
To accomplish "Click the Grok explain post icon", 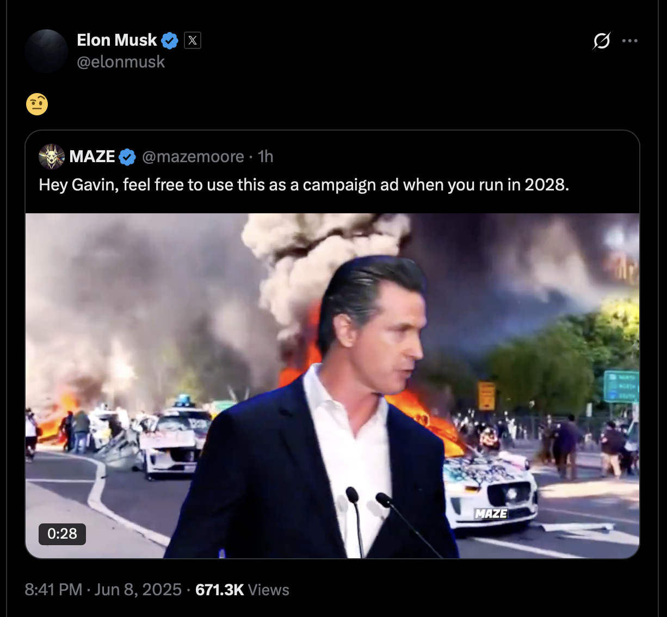I will click(x=601, y=41).
